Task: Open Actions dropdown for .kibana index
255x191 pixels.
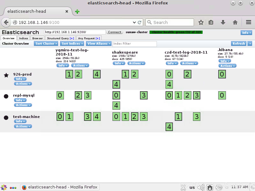Action: tap(227, 66)
